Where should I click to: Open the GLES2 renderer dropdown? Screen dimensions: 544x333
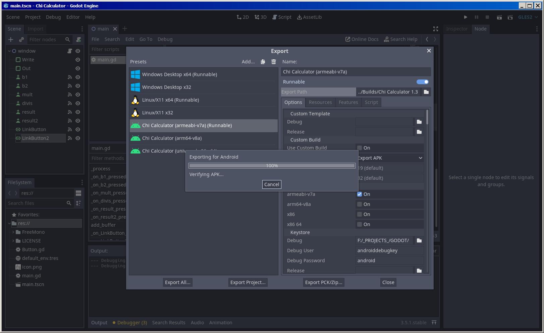tap(528, 17)
